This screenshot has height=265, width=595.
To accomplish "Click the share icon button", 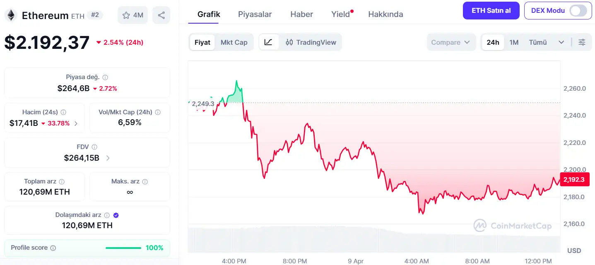I will click(x=161, y=15).
